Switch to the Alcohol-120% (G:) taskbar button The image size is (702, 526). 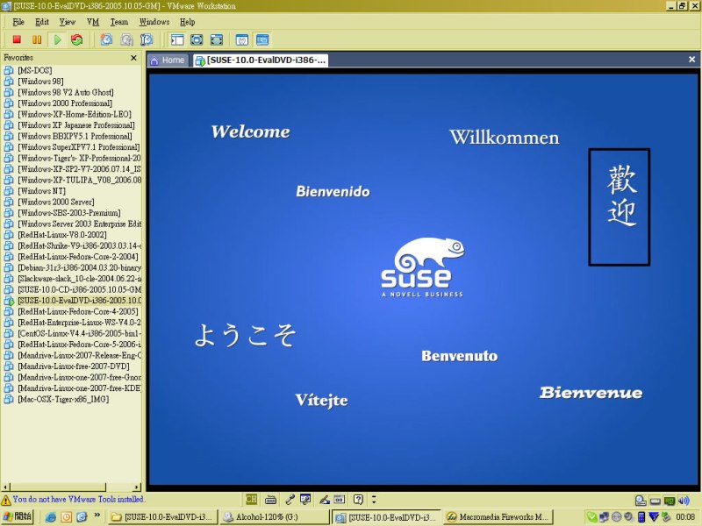tap(275, 517)
